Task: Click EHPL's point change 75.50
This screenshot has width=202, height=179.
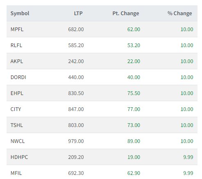Action: 134,93
